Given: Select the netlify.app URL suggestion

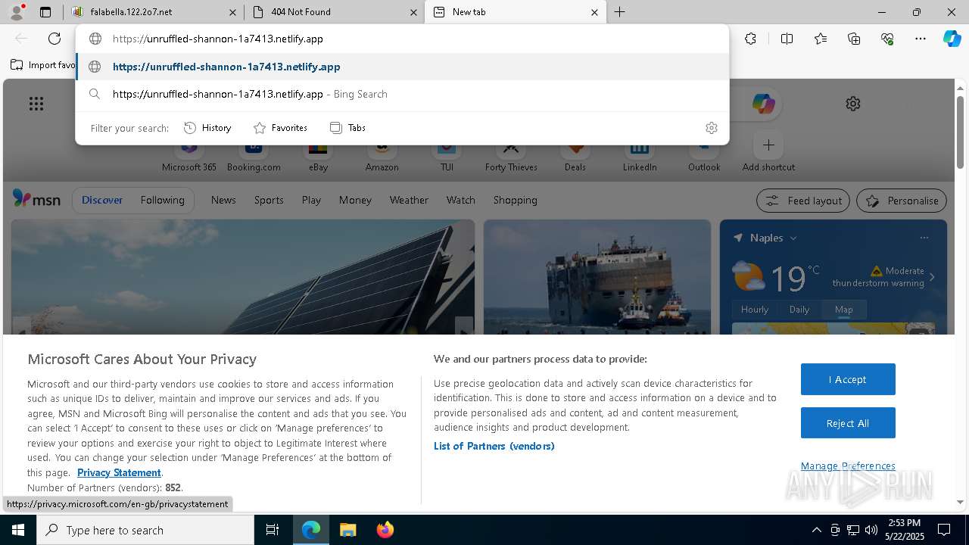Looking at the screenshot, I should 402,67.
